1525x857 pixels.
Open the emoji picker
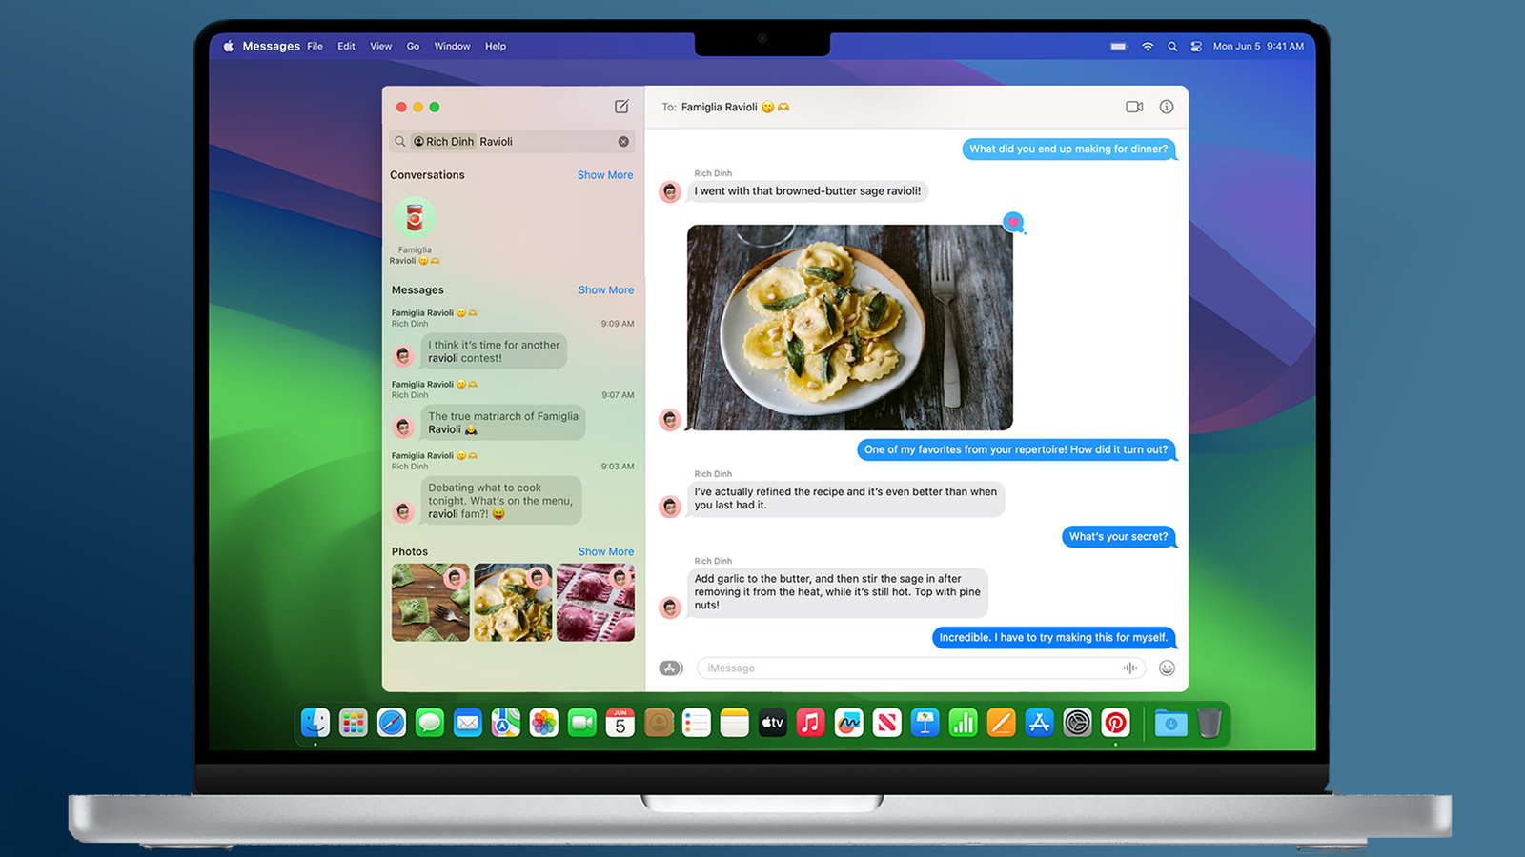1167,668
